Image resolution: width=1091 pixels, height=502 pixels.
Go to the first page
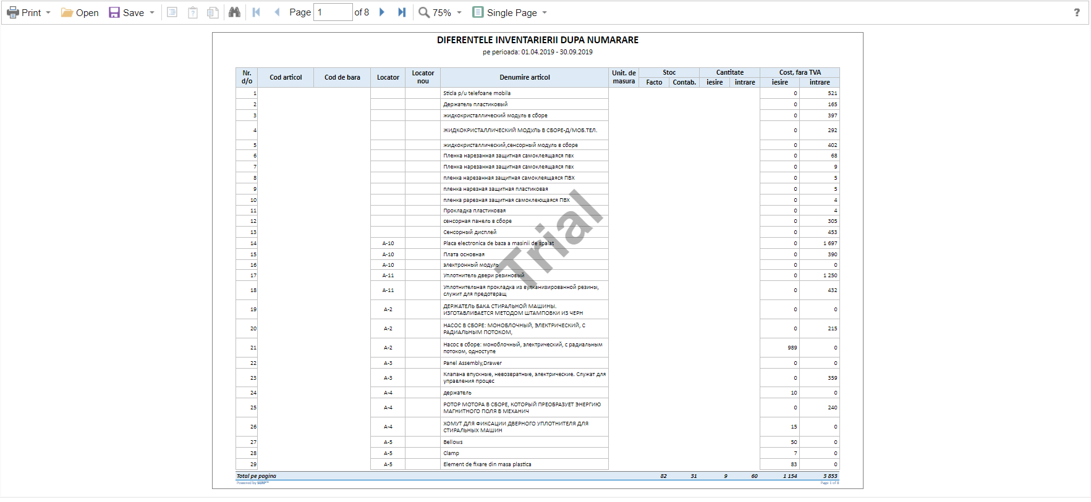[257, 12]
